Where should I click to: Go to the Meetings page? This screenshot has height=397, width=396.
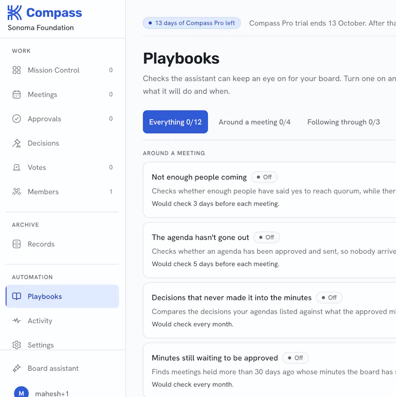pyautogui.click(x=62, y=95)
